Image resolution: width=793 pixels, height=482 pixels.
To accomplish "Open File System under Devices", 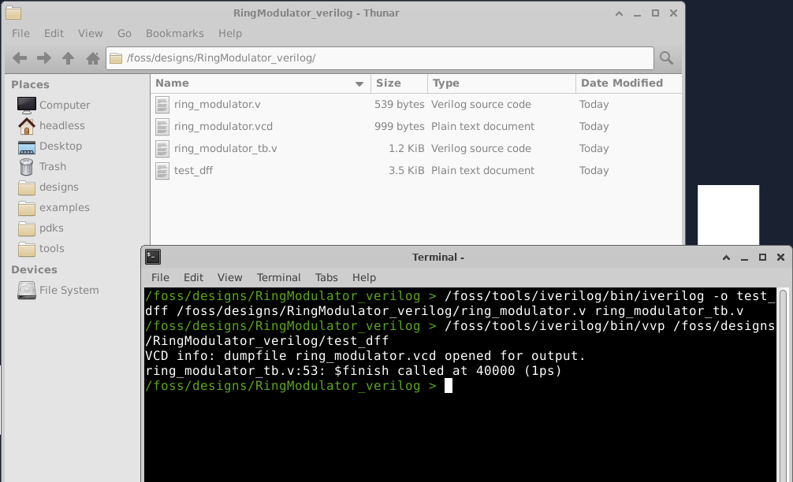I will coord(69,290).
